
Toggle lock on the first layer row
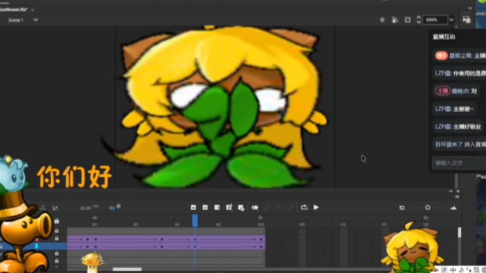(x=57, y=231)
